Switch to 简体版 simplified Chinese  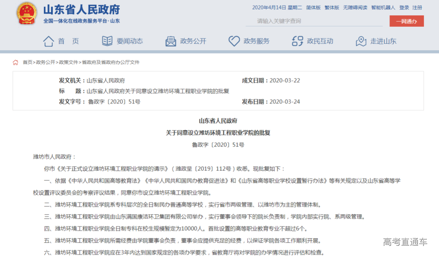(x=313, y=8)
